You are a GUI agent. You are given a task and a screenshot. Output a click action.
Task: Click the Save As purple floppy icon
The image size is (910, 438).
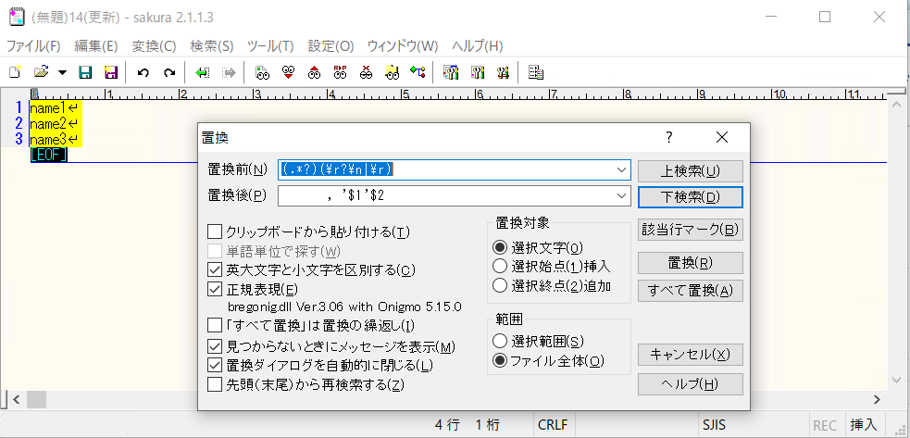click(110, 72)
